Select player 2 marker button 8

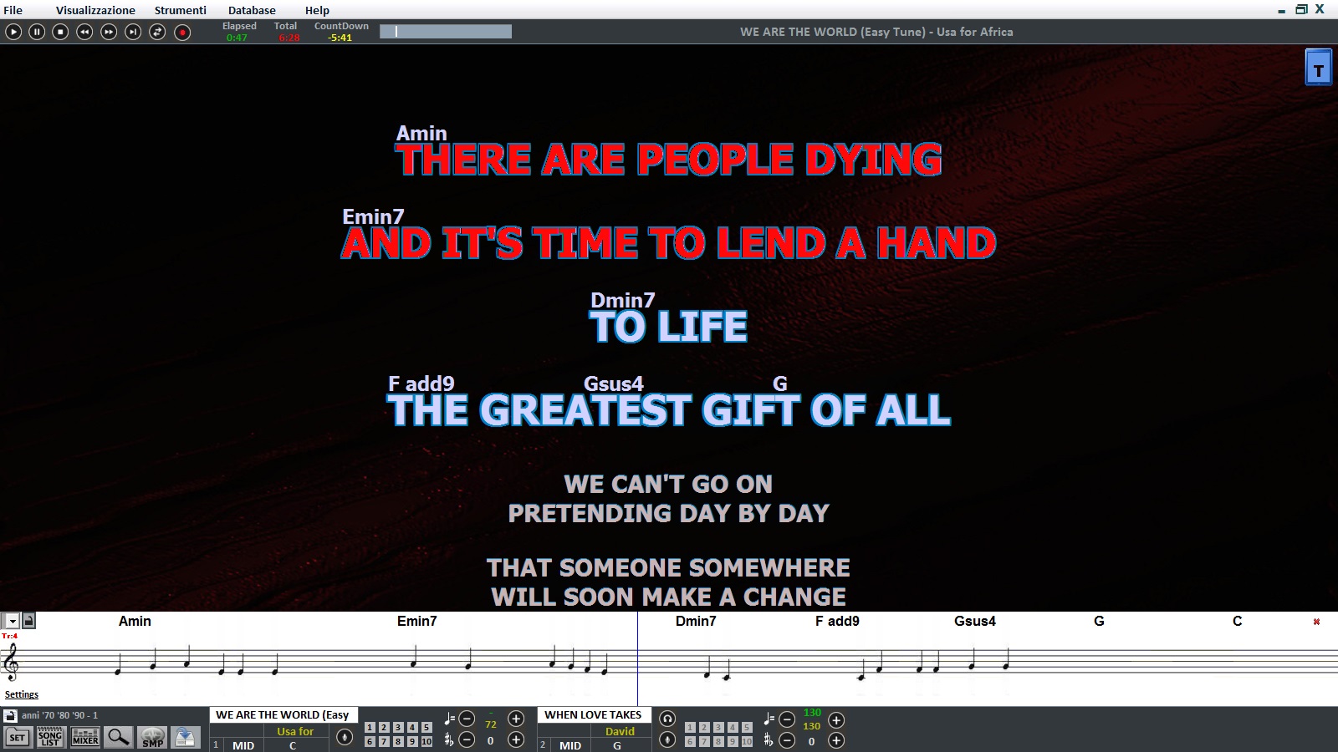718,741
